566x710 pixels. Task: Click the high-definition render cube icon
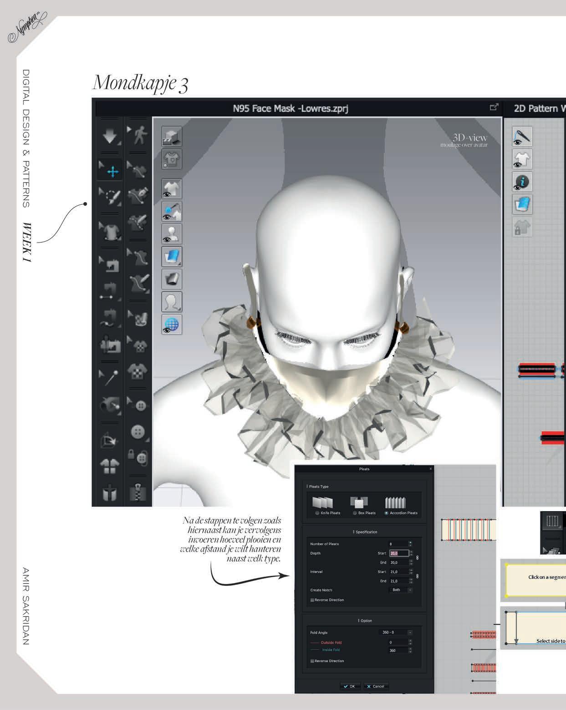pyautogui.click(x=172, y=136)
